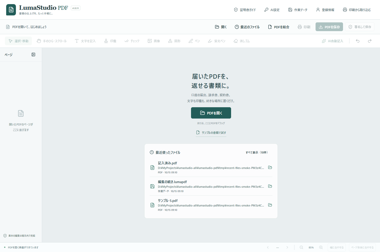Screen dimensions: 380x252
Task: Run AI自動記入 auto-fill
Action: coord(332,41)
